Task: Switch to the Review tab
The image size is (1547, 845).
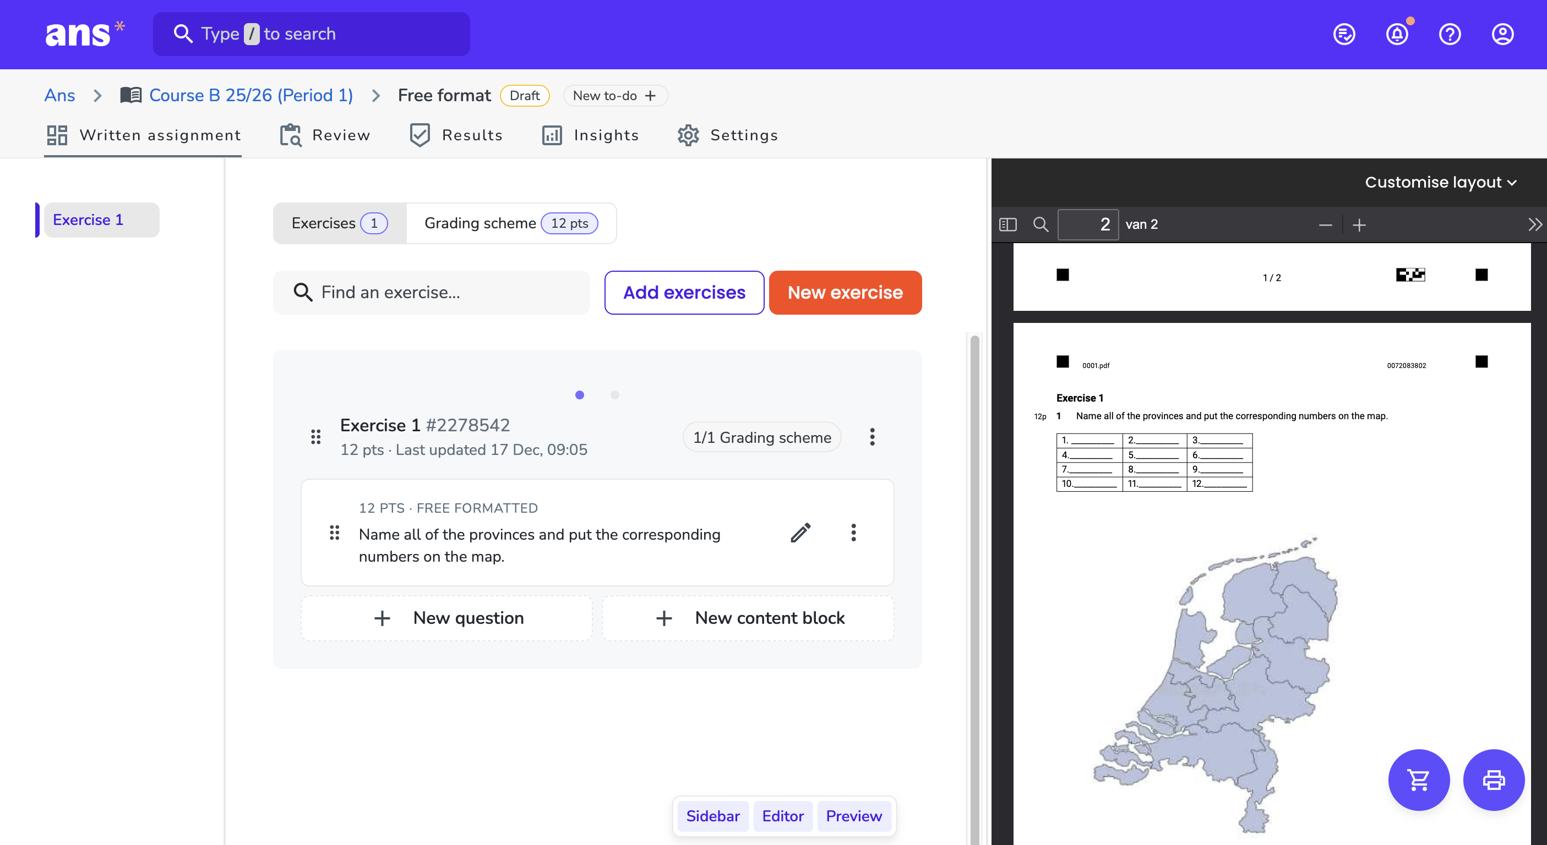Action: [x=325, y=135]
